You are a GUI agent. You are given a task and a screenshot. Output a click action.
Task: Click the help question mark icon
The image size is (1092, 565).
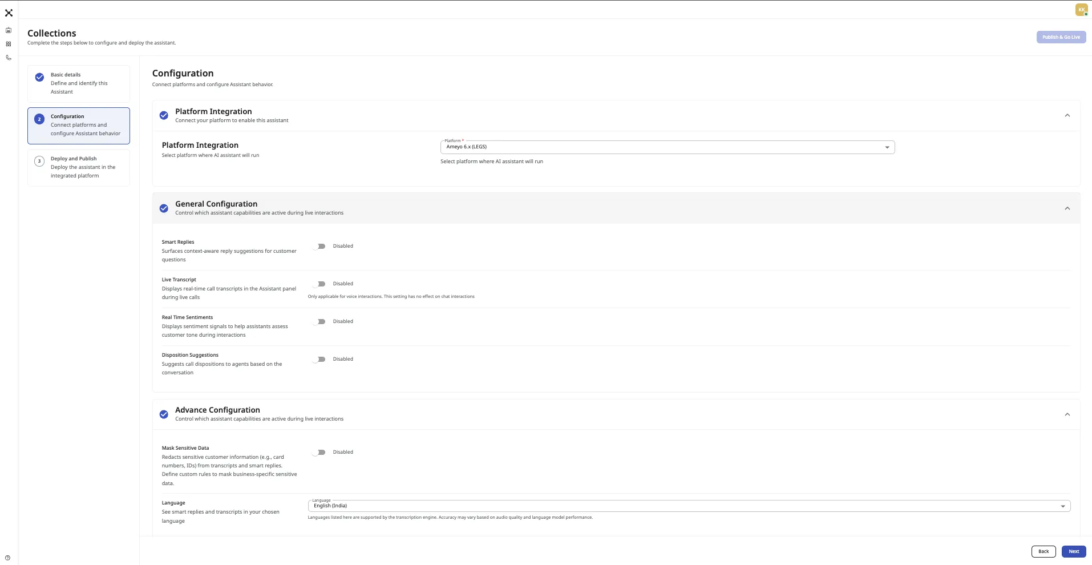coord(7,558)
